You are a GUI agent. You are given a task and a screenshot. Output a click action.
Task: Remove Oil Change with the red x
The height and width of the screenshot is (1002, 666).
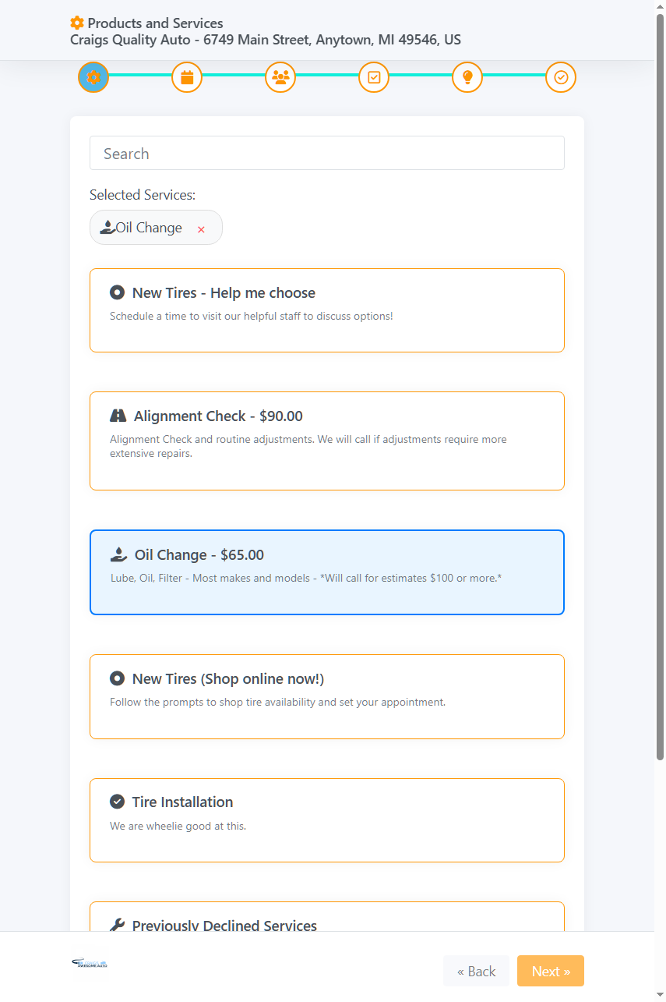(x=201, y=229)
